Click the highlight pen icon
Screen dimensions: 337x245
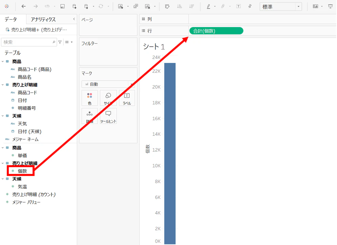209,6
